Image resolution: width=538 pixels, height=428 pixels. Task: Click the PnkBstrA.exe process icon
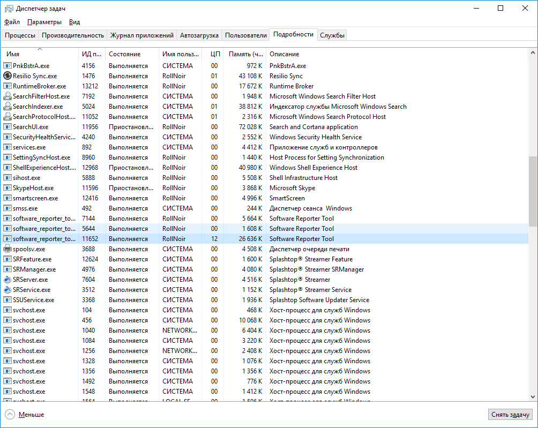coord(7,65)
